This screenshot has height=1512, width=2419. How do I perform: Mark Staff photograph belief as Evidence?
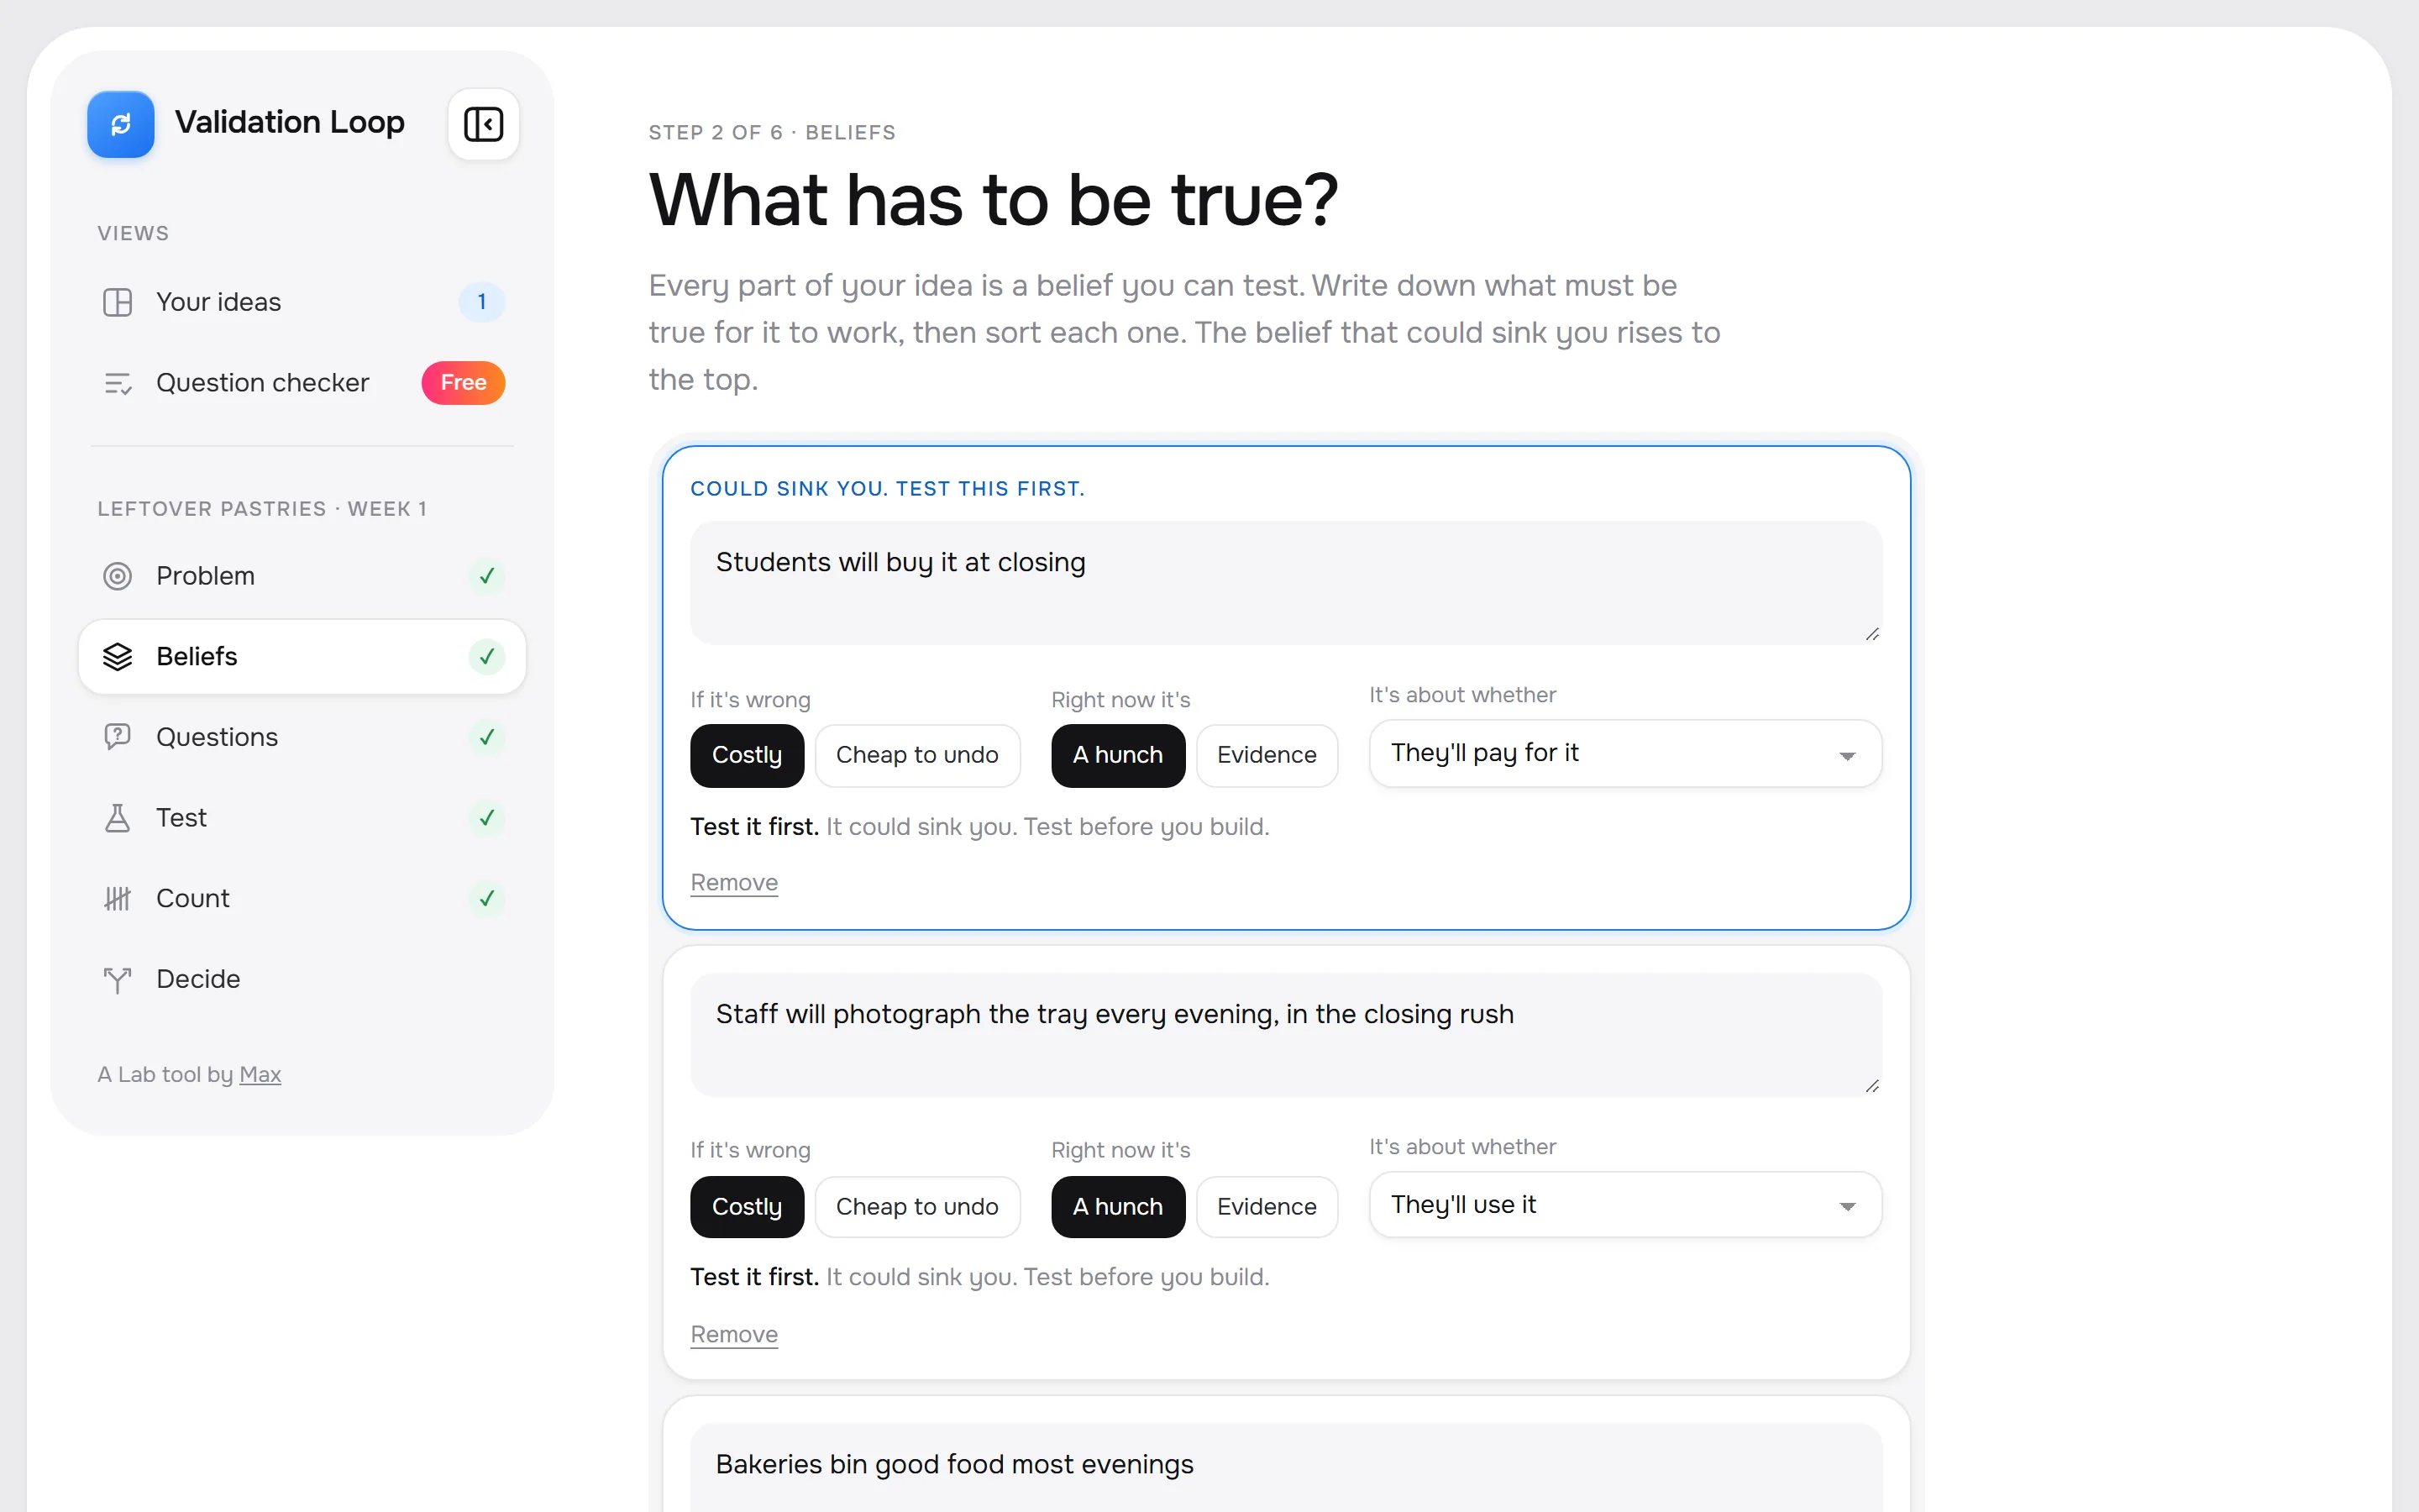click(1267, 1207)
